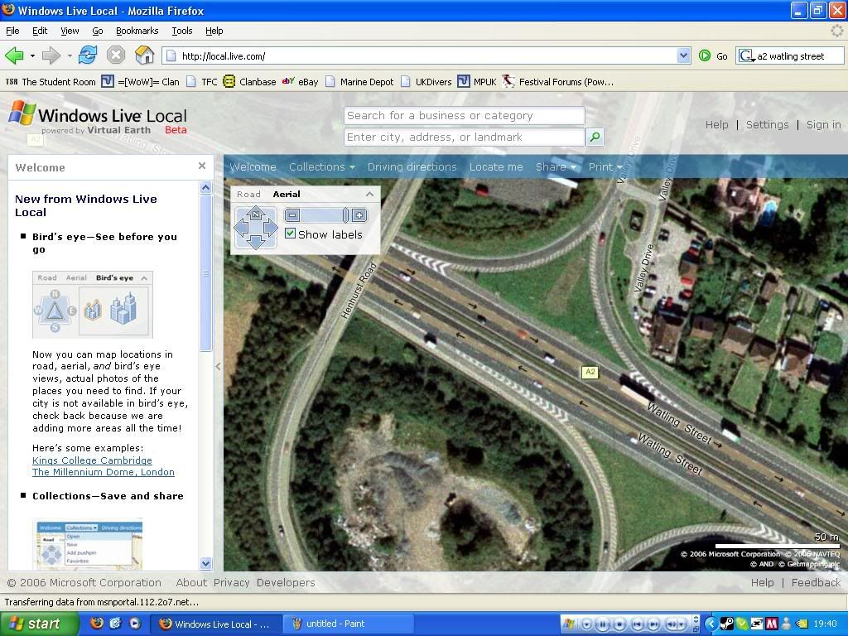Pan the map west with the left arrow
This screenshot has height=636, width=848.
(x=241, y=229)
